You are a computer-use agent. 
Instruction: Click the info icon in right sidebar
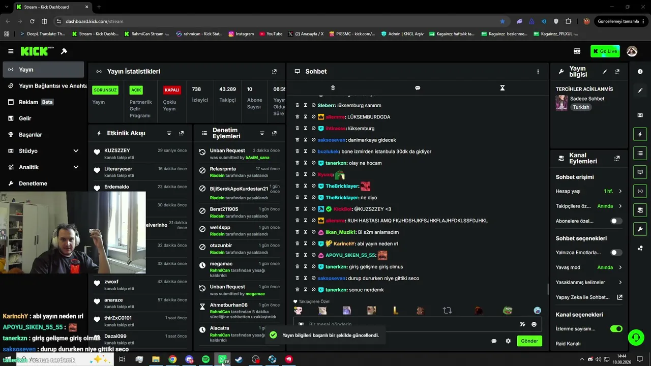(640, 72)
